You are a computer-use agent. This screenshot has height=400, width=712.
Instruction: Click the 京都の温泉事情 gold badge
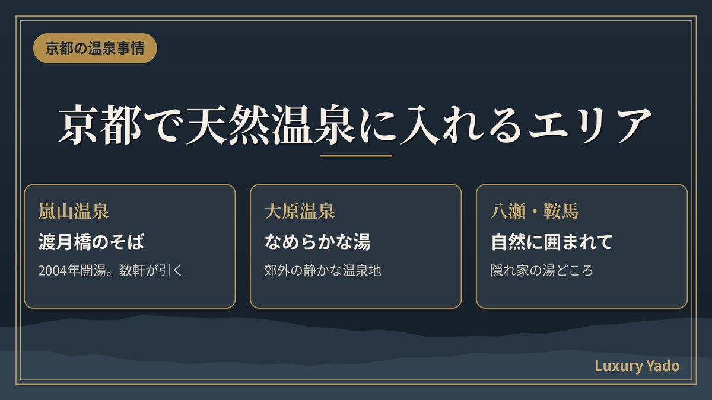(95, 49)
